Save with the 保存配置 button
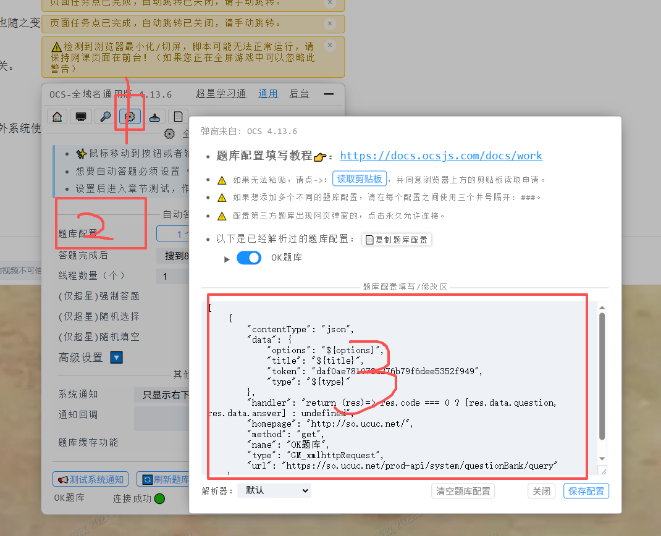The height and width of the screenshot is (536, 661). point(586,492)
